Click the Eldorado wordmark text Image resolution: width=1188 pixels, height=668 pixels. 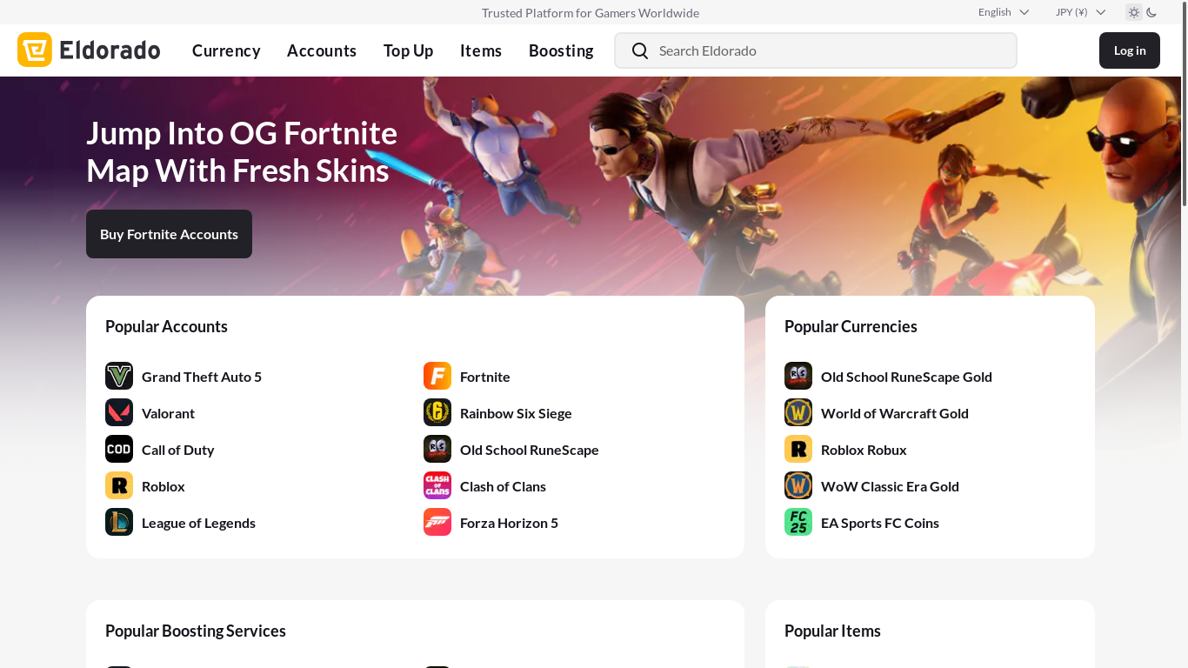pyautogui.click(x=110, y=50)
